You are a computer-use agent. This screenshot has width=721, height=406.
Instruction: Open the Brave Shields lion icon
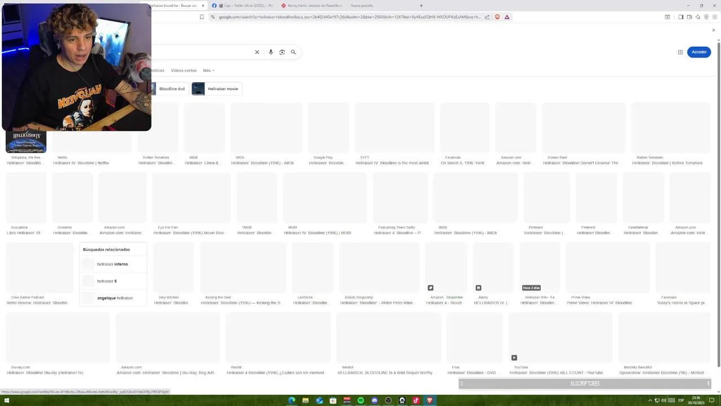(x=497, y=17)
